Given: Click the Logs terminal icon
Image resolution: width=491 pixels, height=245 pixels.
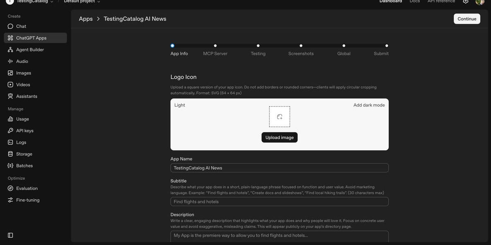Looking at the screenshot, I should tap(11, 143).
